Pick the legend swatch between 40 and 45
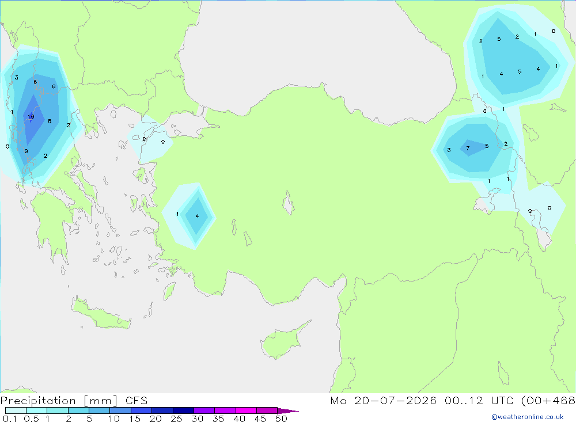Screen dimensions: 576x422 point(246,410)
